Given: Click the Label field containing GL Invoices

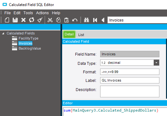Looking at the screenshot, I should (130, 80).
